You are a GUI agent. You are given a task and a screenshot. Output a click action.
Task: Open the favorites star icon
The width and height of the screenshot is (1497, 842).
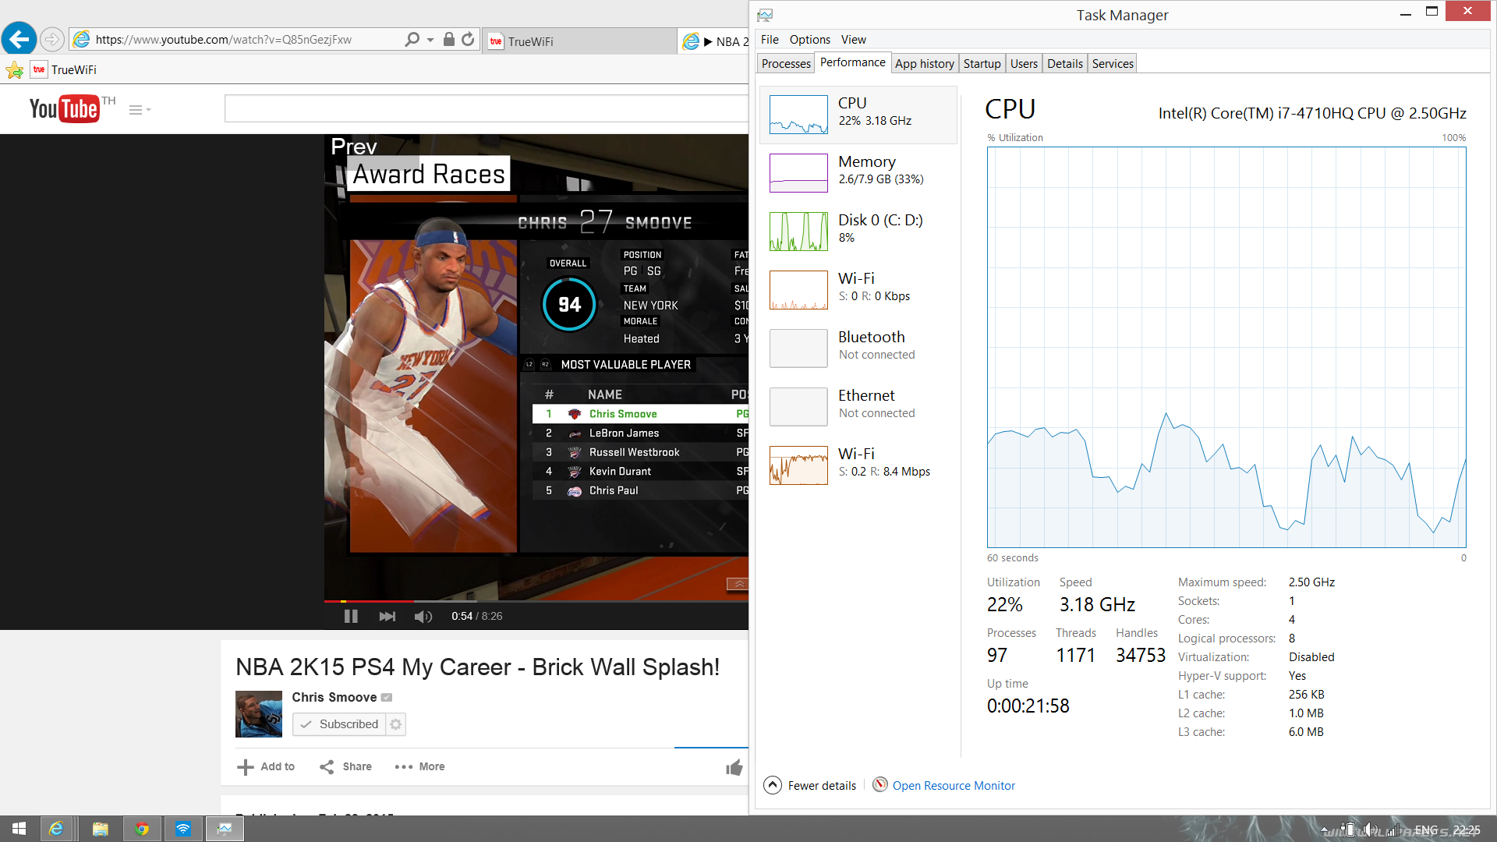pos(15,70)
